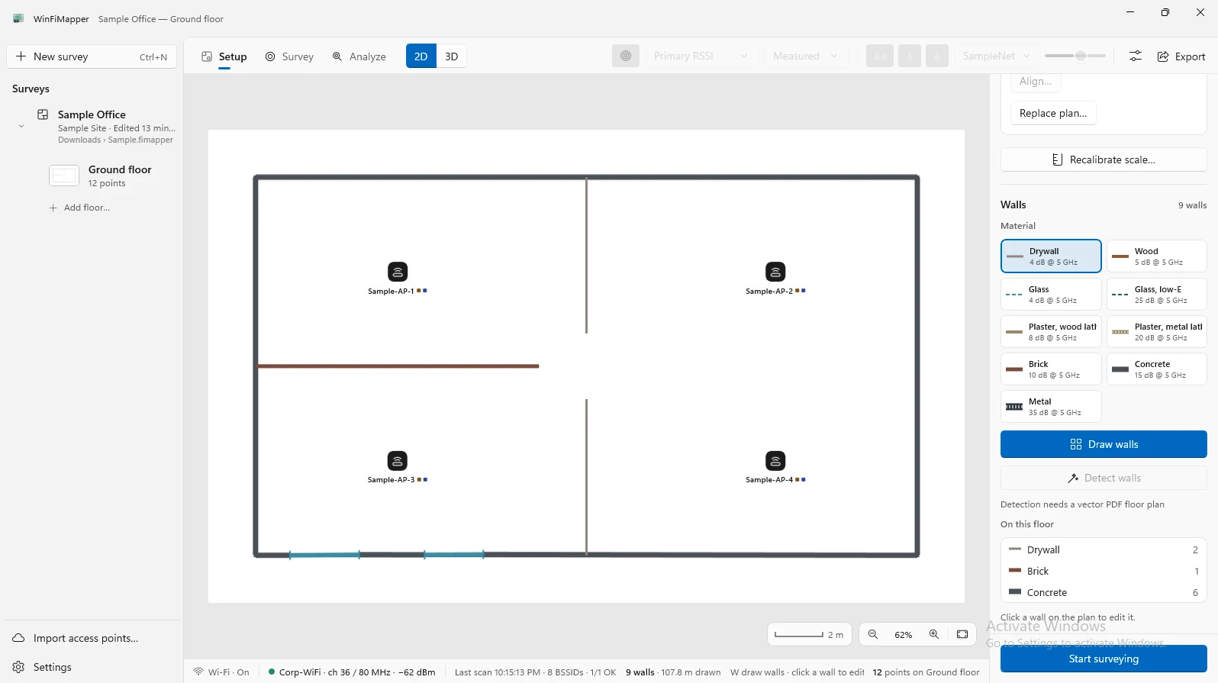Collapse the Sample Office survey tree
This screenshot has width=1218, height=683.
(x=21, y=126)
